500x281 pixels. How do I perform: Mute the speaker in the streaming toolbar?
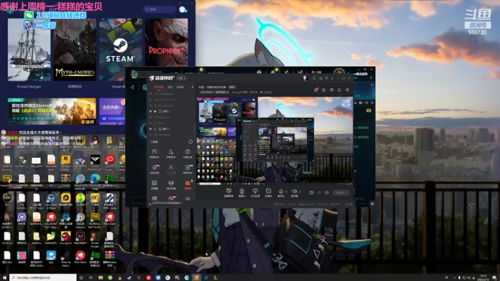click(x=294, y=192)
